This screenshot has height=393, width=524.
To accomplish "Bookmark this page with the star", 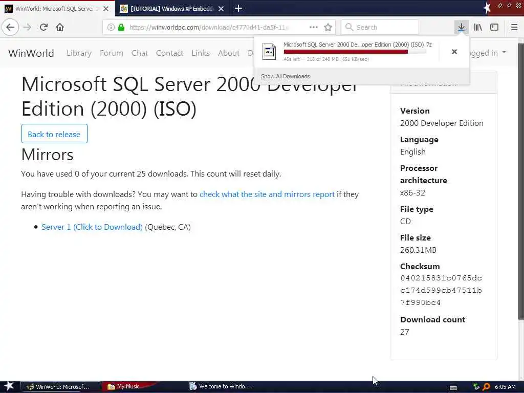I will 328,27.
